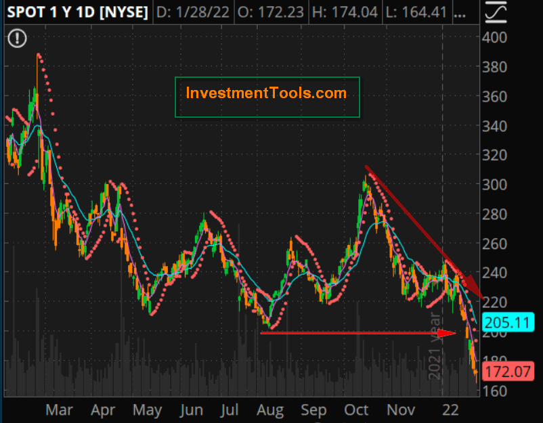The image size is (543, 423).
Task: Click the 320 price axis label
Action: (494, 155)
